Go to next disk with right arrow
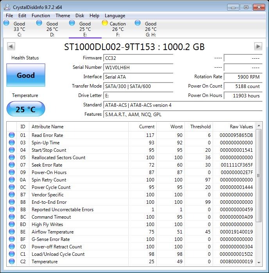The width and height of the screenshot is (269, 273). point(258,47)
